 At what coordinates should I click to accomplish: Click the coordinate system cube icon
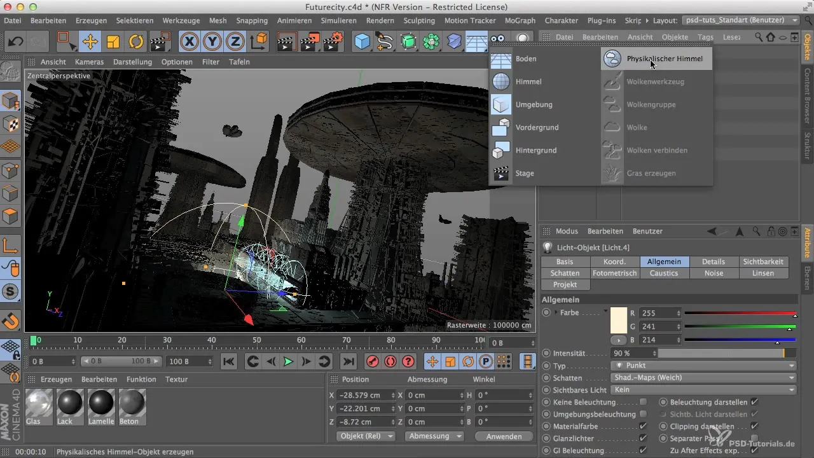[259, 42]
